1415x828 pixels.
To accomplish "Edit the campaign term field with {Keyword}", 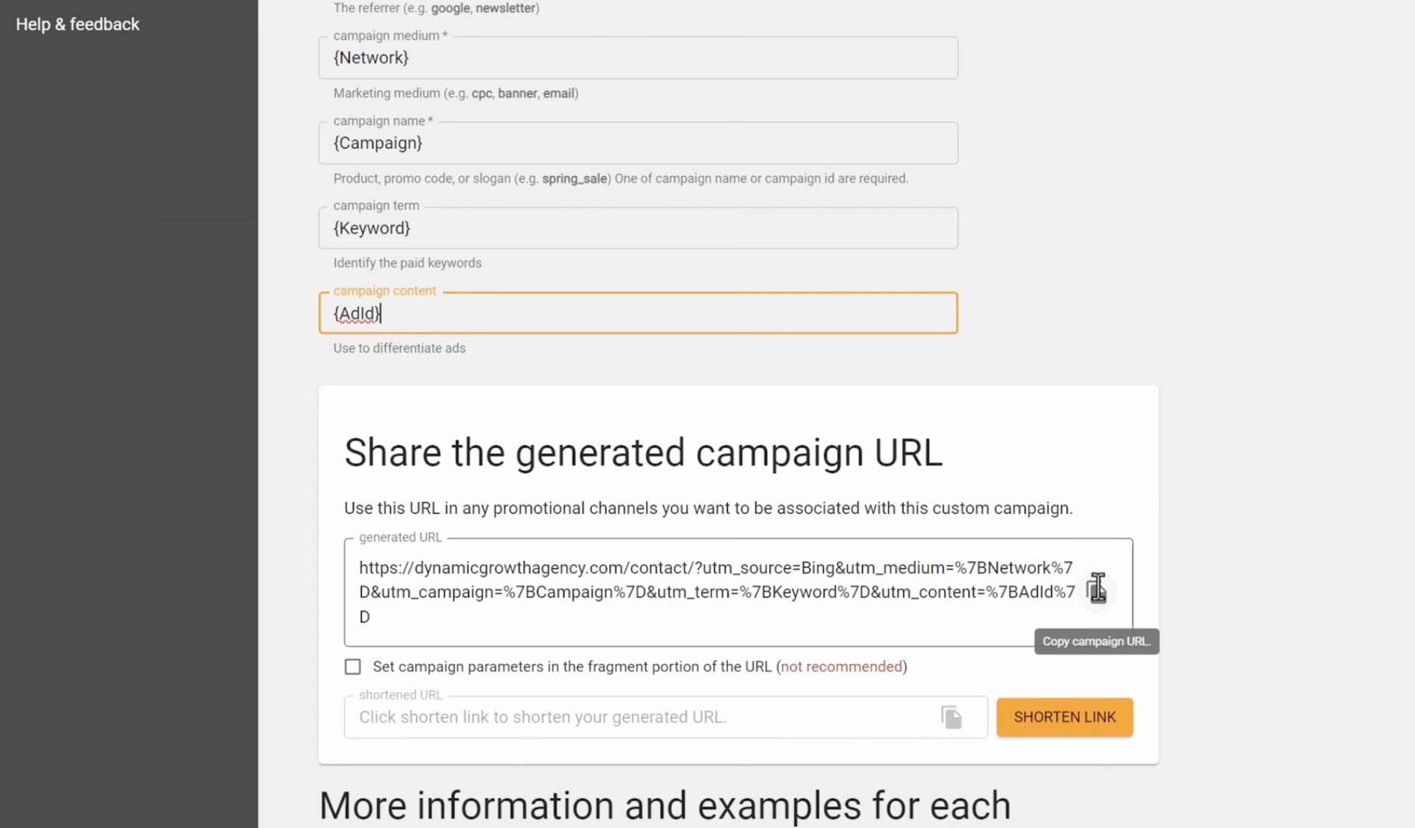I will click(x=638, y=228).
